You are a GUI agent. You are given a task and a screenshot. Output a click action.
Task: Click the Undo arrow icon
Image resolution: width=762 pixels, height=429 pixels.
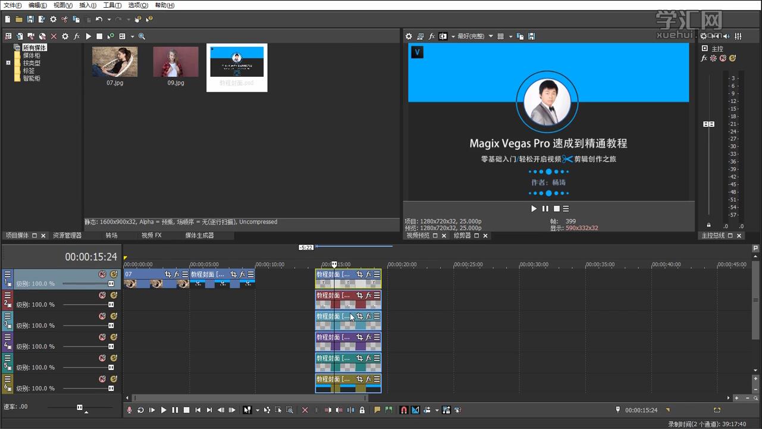coord(99,19)
